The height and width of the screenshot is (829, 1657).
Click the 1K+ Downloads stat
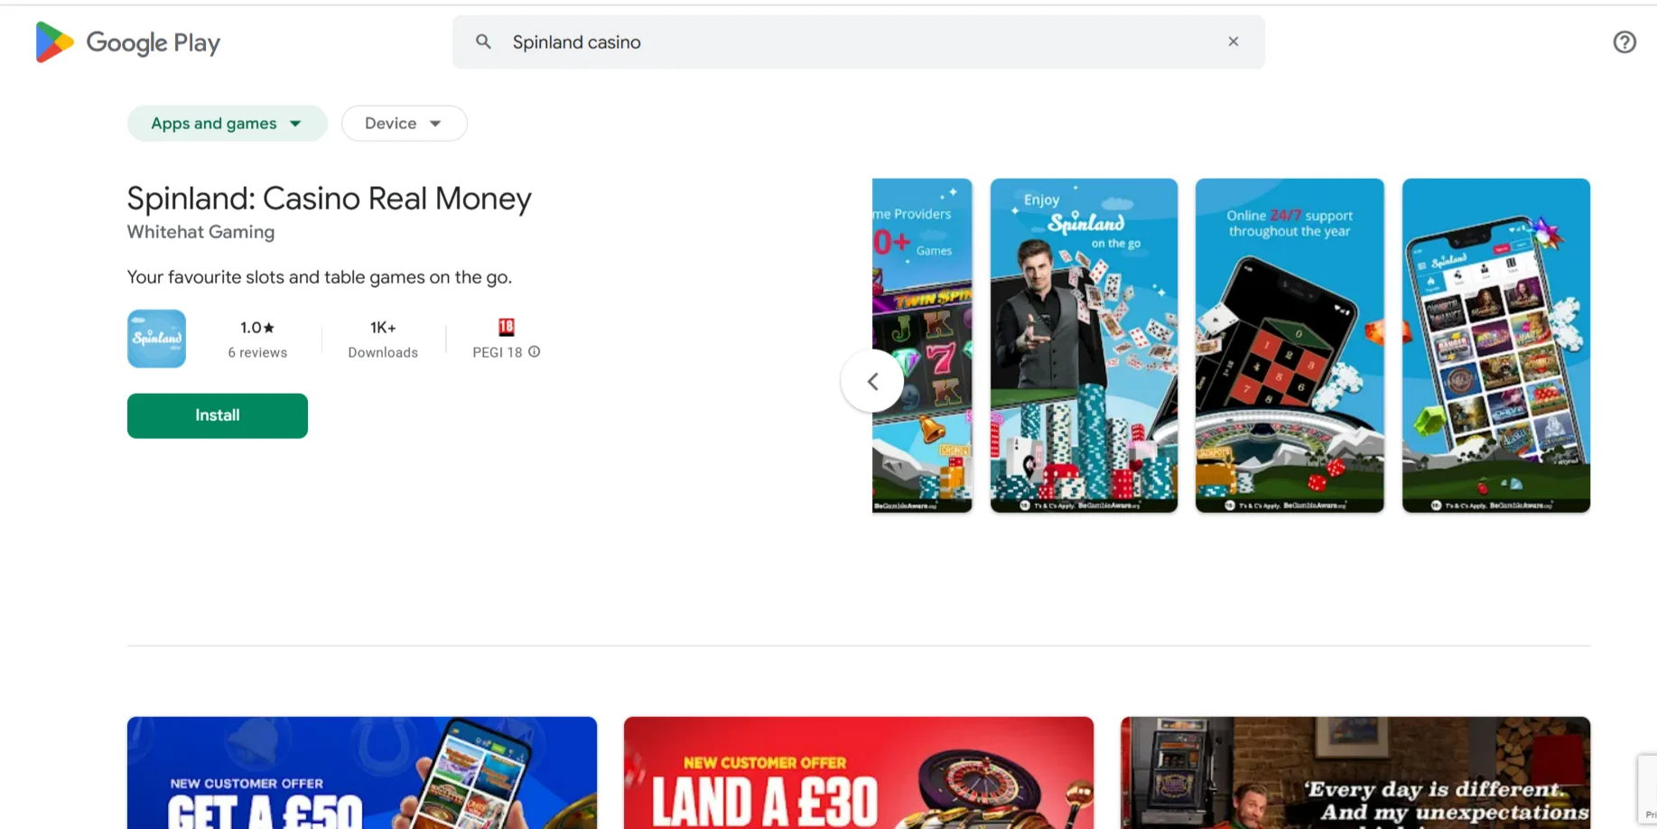click(x=383, y=340)
